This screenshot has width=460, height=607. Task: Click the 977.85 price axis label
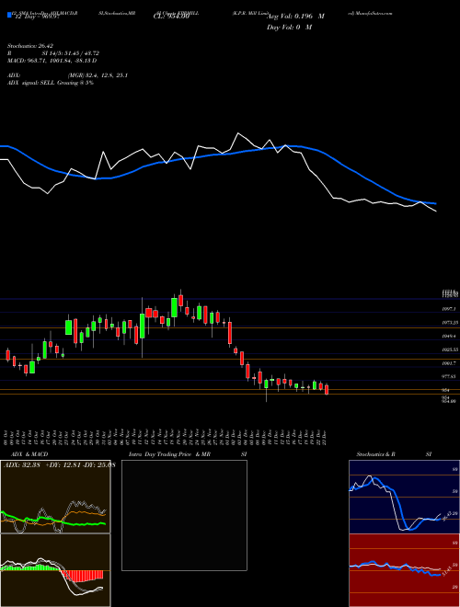point(450,376)
